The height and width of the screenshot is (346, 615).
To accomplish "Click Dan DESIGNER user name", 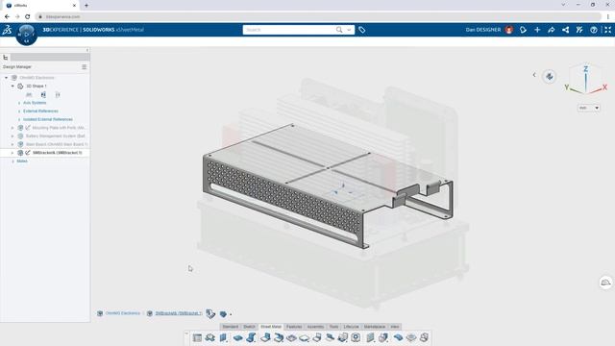I will point(483,30).
